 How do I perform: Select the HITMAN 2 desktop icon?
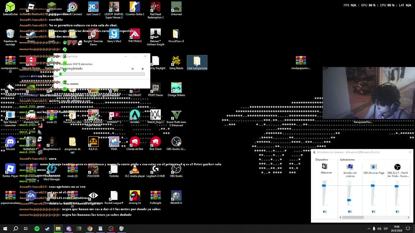pos(114,117)
